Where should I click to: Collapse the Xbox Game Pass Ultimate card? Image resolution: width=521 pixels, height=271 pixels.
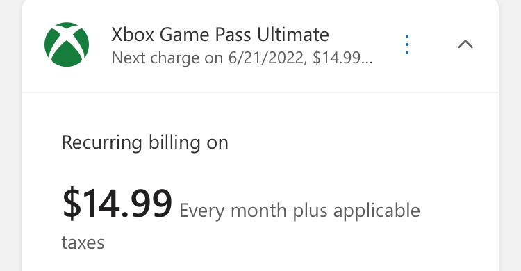point(465,44)
